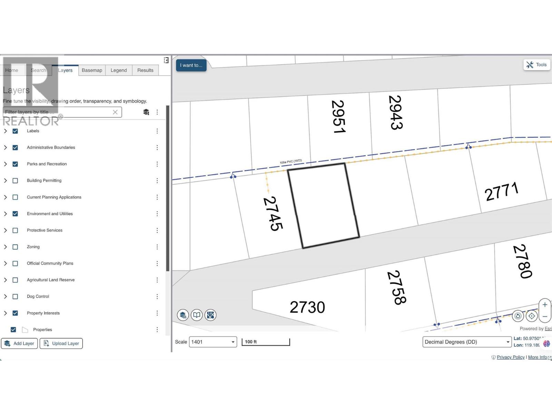Screen dimensions: 552x414
Task: Enable the Zoning layer checkbox
Action: click(15, 247)
